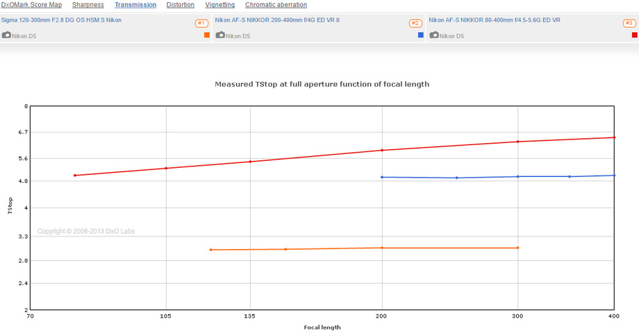Click blue line data point at 200mm
The image size is (639, 333).
382,177
